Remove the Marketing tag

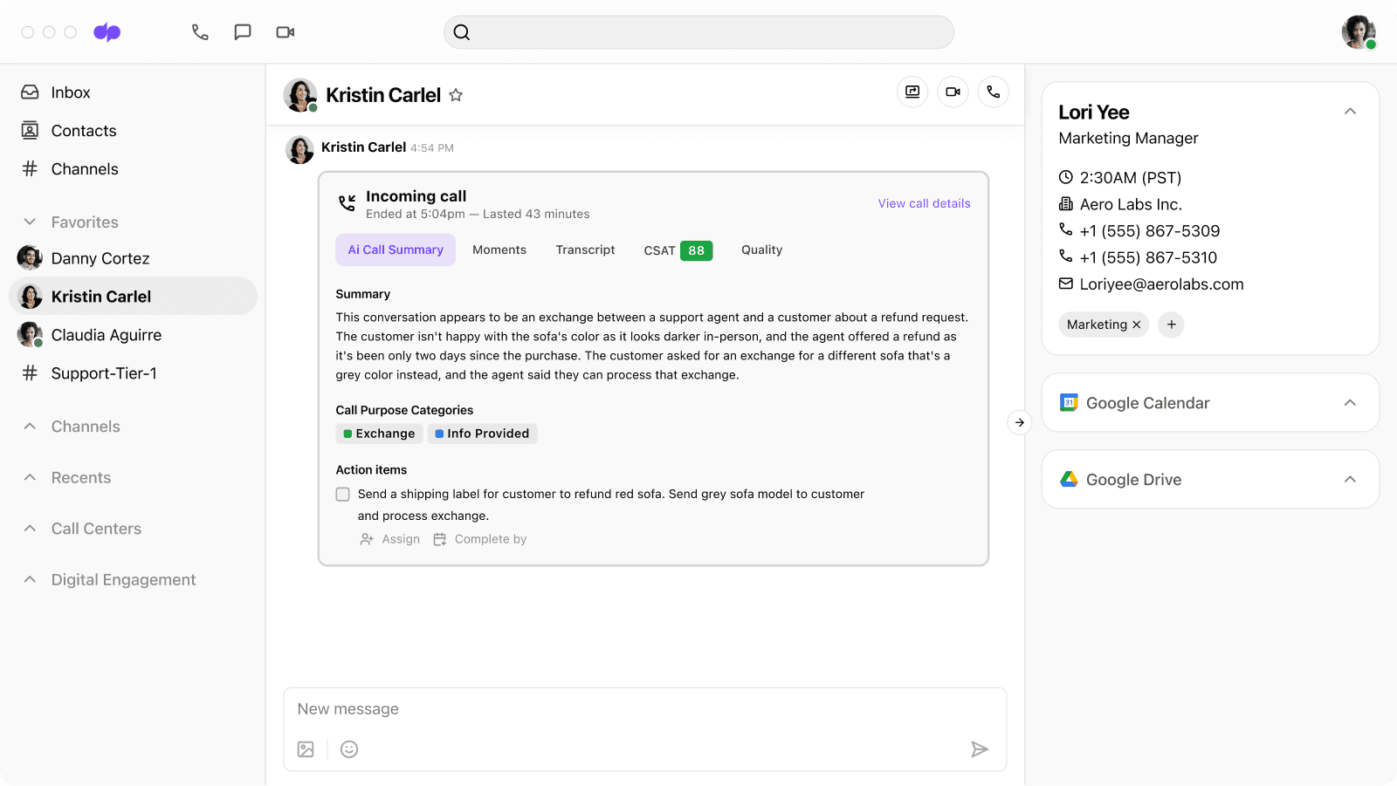click(1137, 325)
